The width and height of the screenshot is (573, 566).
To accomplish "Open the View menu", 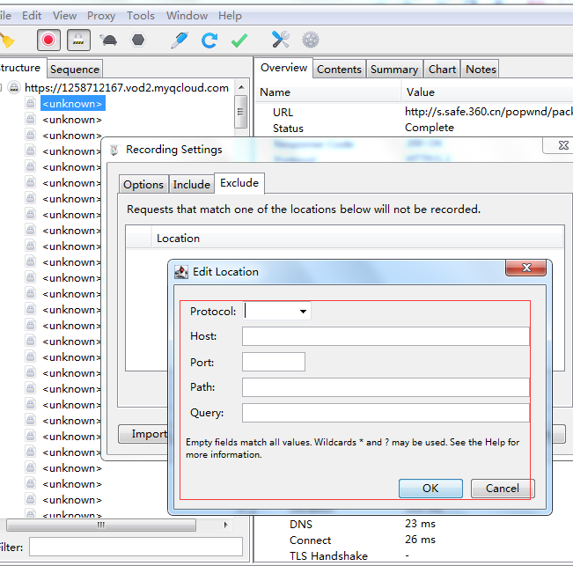I will pos(64,16).
